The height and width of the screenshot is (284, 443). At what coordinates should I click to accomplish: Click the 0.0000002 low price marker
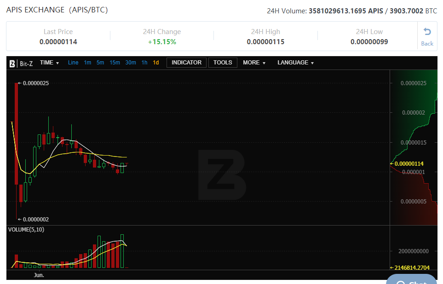coord(33,219)
